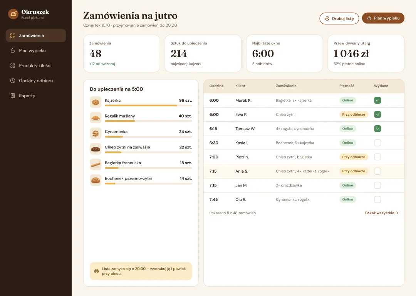Uncheck Wydane for Ewa P. order

(377, 114)
